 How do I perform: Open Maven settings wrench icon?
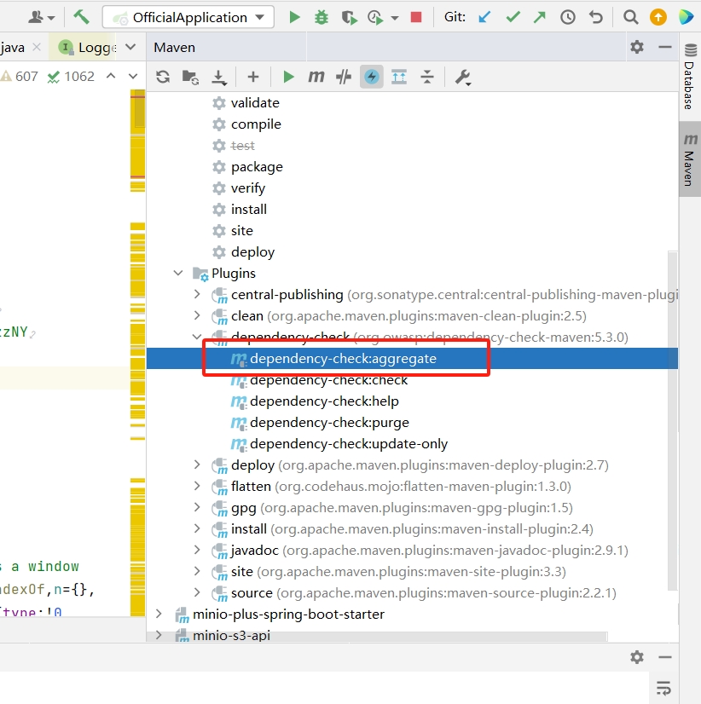tap(463, 78)
